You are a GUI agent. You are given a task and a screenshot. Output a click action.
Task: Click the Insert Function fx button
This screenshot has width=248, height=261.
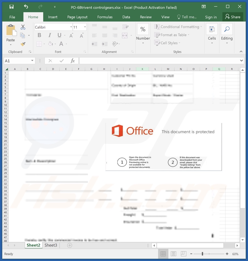[x=73, y=61]
